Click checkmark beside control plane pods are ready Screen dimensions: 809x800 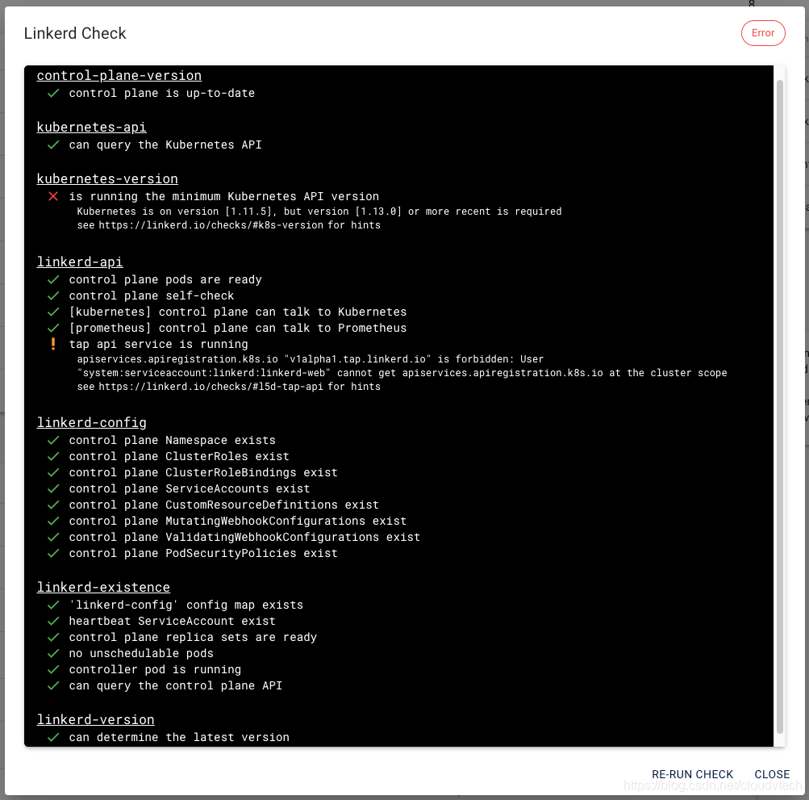(x=53, y=280)
